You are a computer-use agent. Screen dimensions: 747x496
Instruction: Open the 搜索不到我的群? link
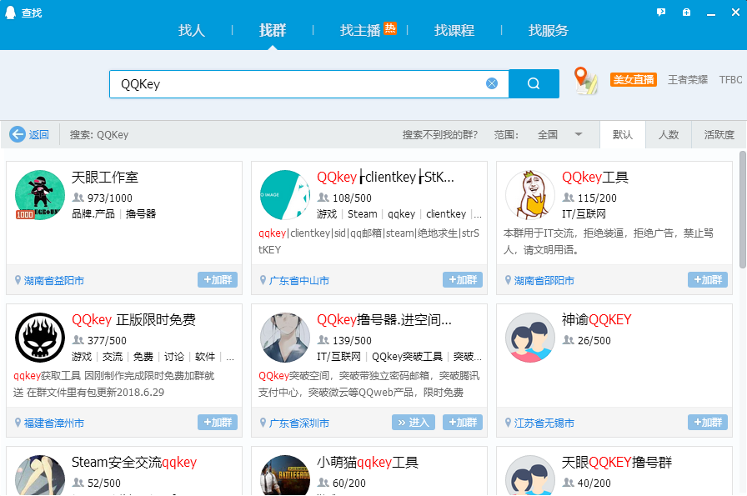pyautogui.click(x=439, y=135)
